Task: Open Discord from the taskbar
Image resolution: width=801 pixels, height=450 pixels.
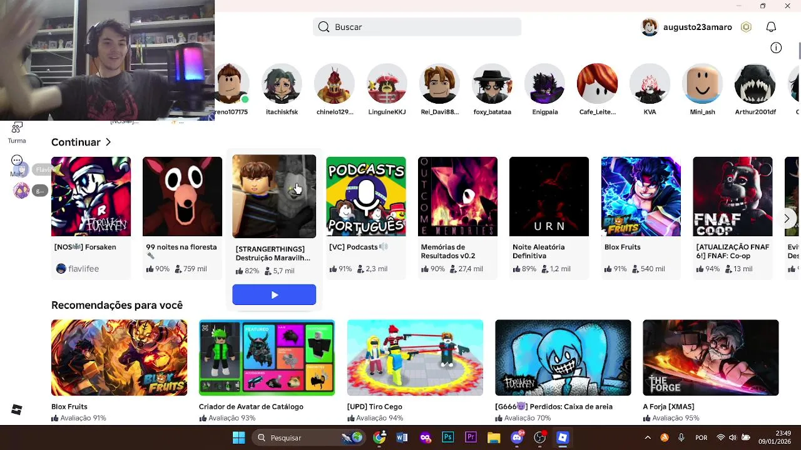Action: 517,437
